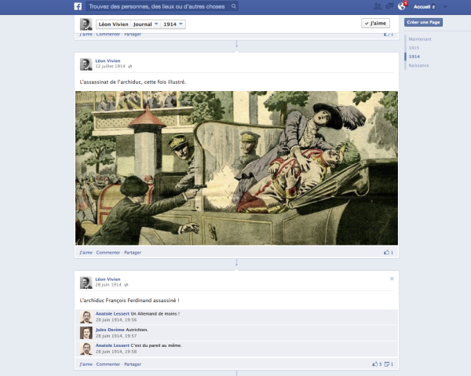Close the 28 juin post with X
The image size is (471, 376).
tap(392, 279)
